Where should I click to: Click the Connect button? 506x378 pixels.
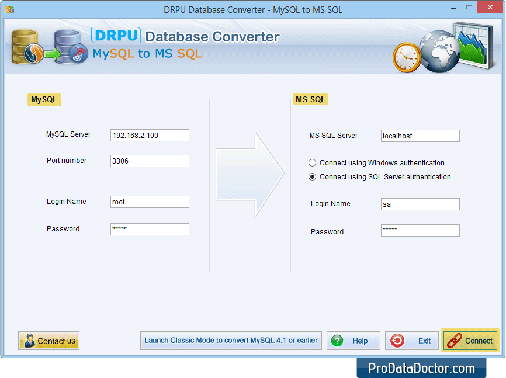pos(470,341)
